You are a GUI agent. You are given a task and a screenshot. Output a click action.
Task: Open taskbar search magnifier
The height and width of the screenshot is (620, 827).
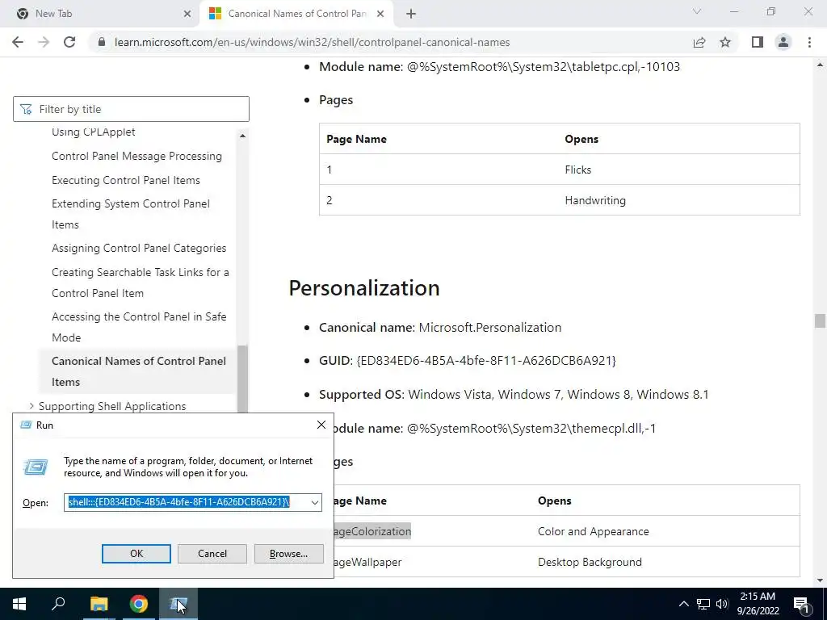click(x=58, y=604)
